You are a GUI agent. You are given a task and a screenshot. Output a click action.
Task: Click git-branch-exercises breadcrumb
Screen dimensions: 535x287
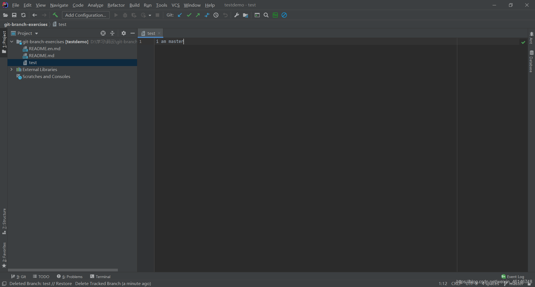pyautogui.click(x=26, y=24)
